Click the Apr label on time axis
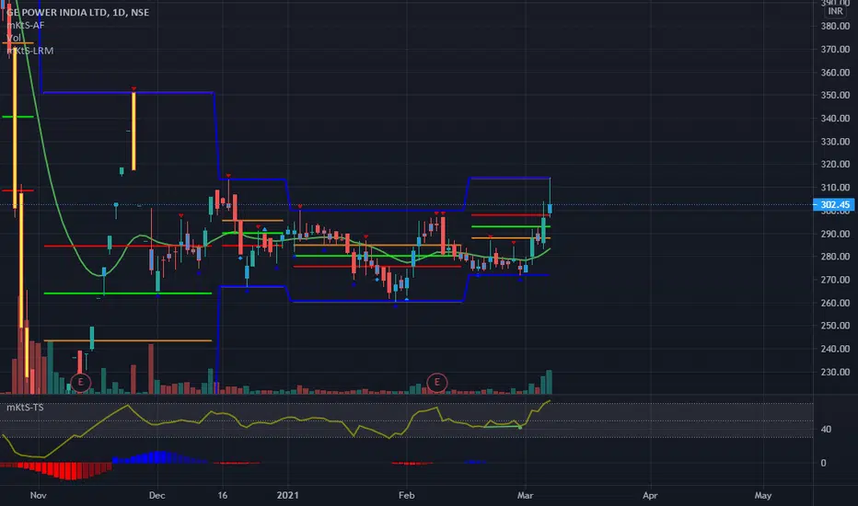 click(x=650, y=495)
